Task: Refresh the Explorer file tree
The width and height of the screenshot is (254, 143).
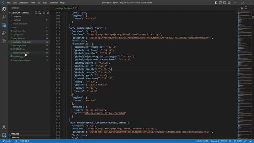Action: coord(44,12)
